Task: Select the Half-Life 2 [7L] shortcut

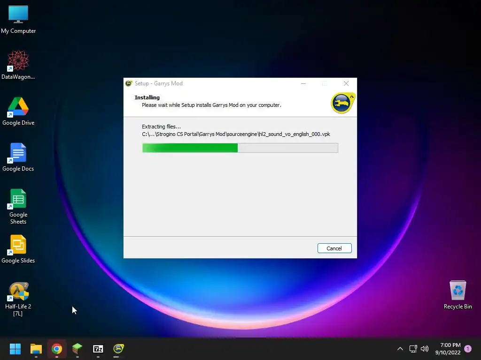Action: coord(18,299)
